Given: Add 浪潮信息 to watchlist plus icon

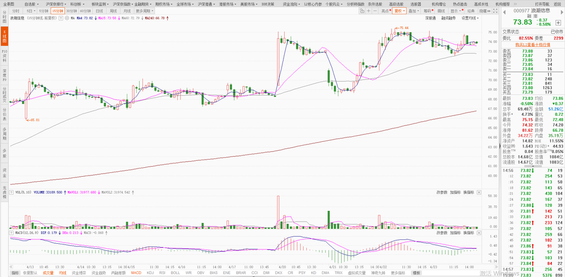Looking at the screenshot, I should pyautogui.click(x=558, y=23).
